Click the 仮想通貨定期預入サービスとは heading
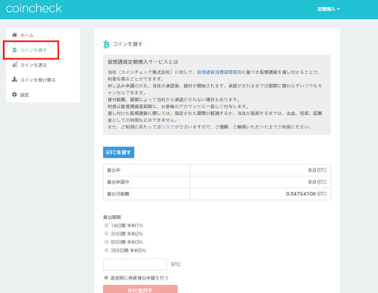 [x=143, y=62]
